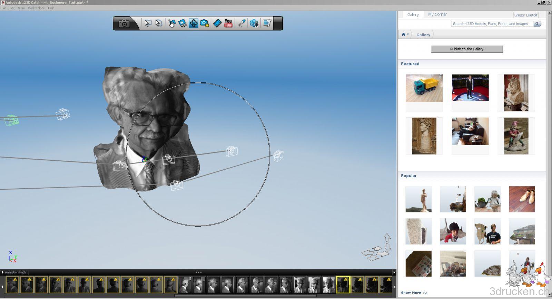Click the Home icon in the gallery breadcrumb
This screenshot has width=552, height=299.
pyautogui.click(x=403, y=34)
